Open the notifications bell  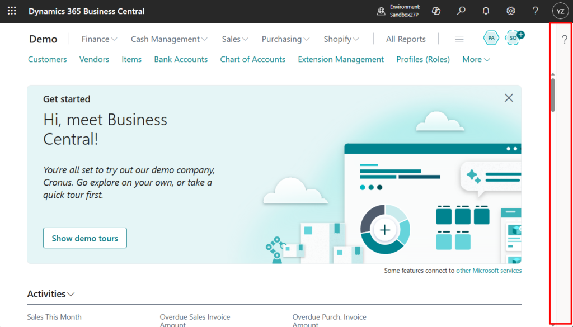tap(486, 11)
